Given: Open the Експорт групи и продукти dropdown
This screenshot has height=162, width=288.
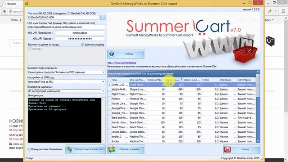Looking at the screenshot, I should click(x=103, y=72).
